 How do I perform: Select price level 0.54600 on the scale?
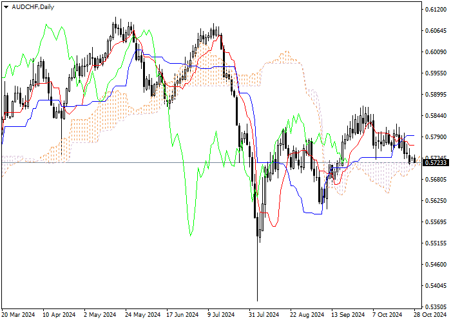click(436, 265)
